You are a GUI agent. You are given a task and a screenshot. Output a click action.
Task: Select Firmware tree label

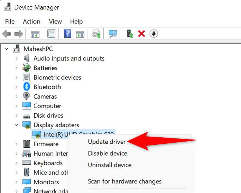point(46,144)
